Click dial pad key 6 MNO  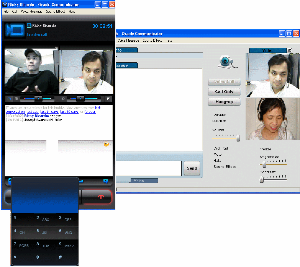point(67,232)
